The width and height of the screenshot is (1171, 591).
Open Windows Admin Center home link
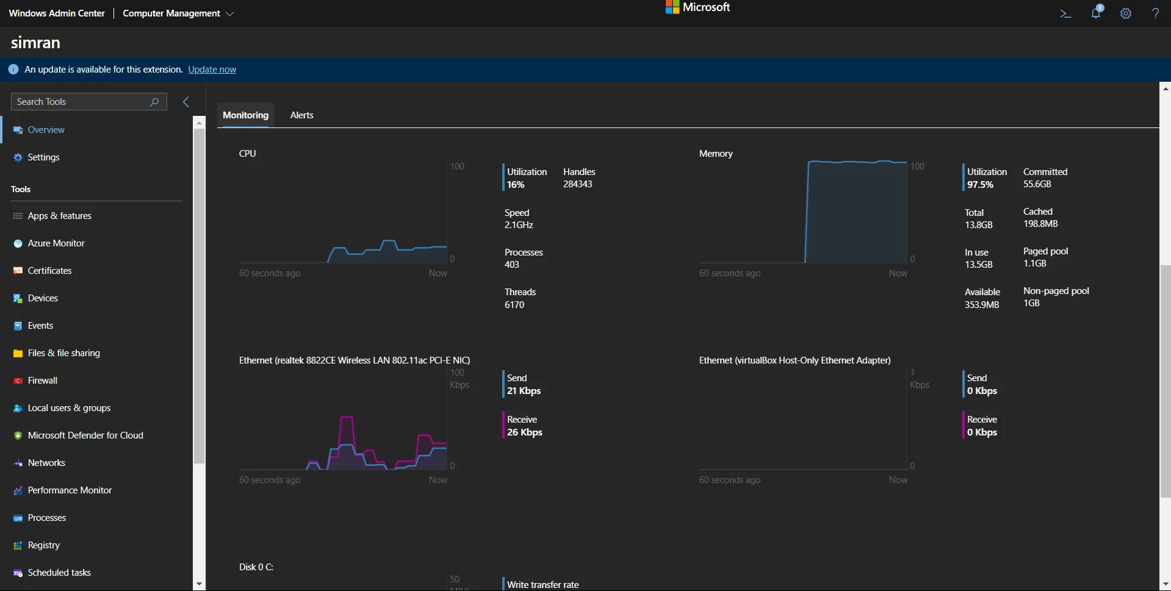57,13
